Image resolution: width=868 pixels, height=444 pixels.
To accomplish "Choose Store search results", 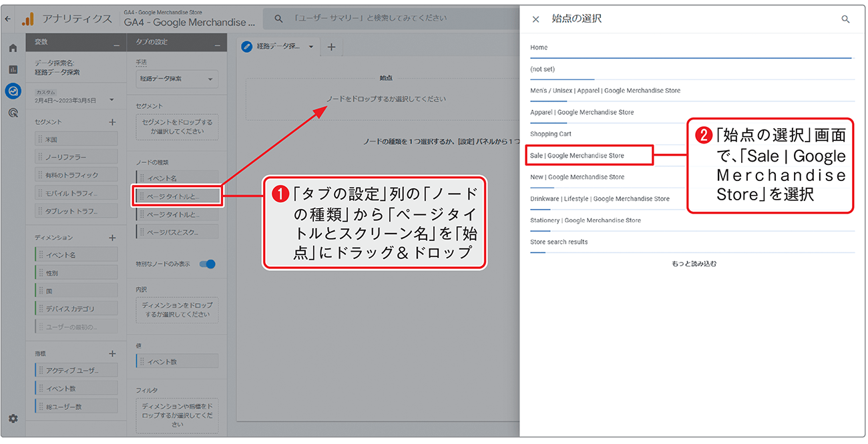I will click(692, 242).
